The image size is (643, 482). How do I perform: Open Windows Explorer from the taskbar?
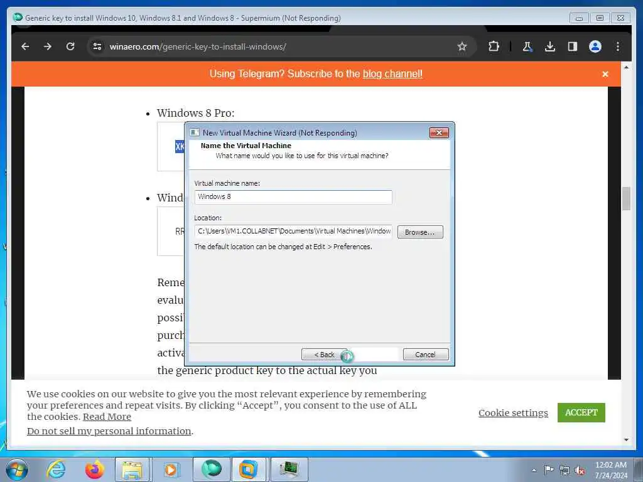132,469
